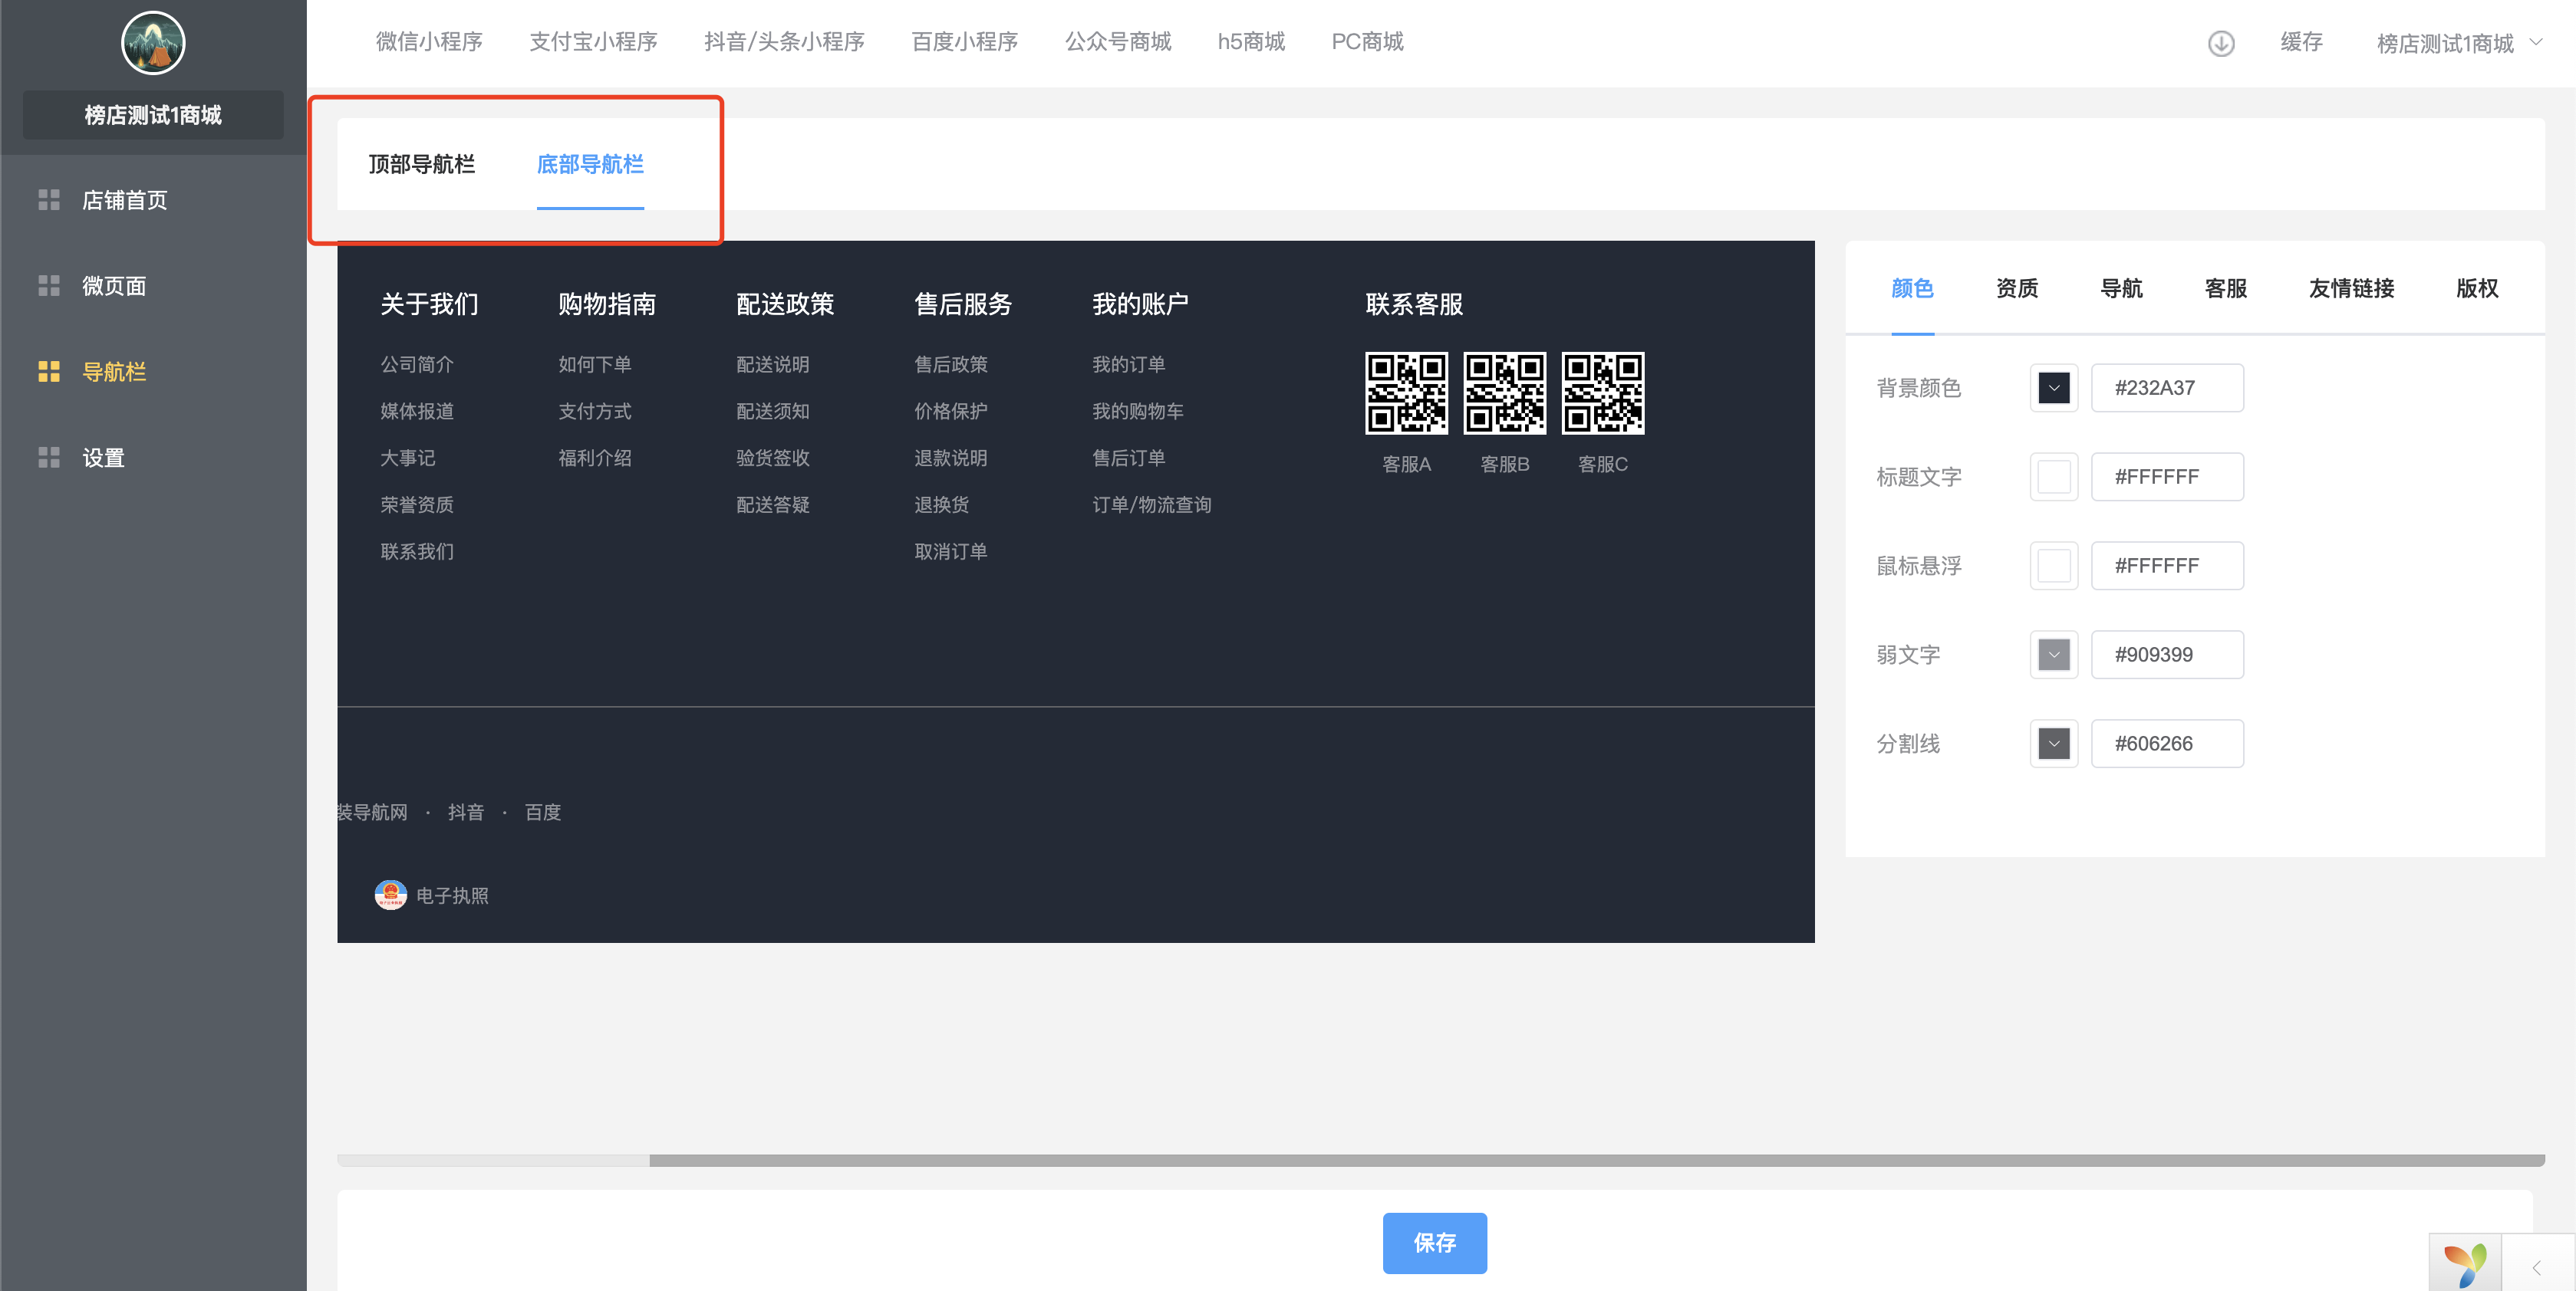Open the 弱文字 color picker swatch
This screenshot has height=1291, width=2576.
2054,655
